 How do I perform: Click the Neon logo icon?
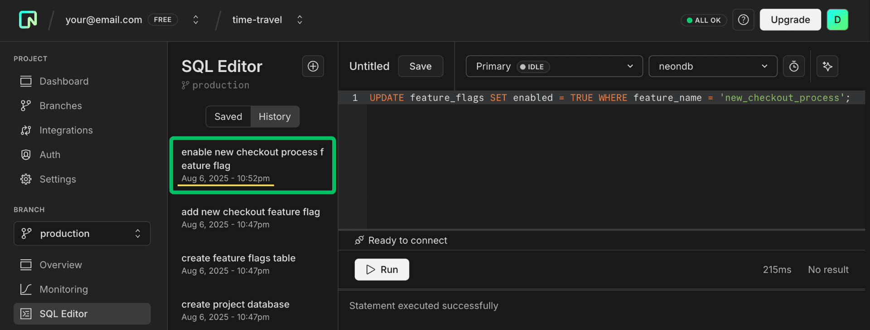28,20
